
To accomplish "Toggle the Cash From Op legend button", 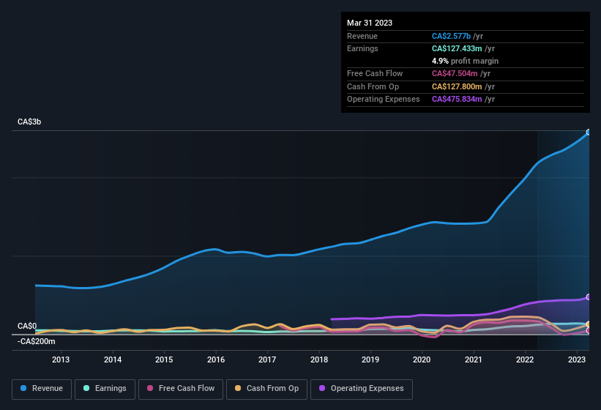I will point(266,389).
